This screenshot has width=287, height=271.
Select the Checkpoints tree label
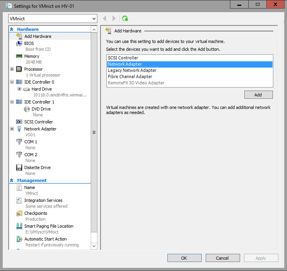point(36,213)
